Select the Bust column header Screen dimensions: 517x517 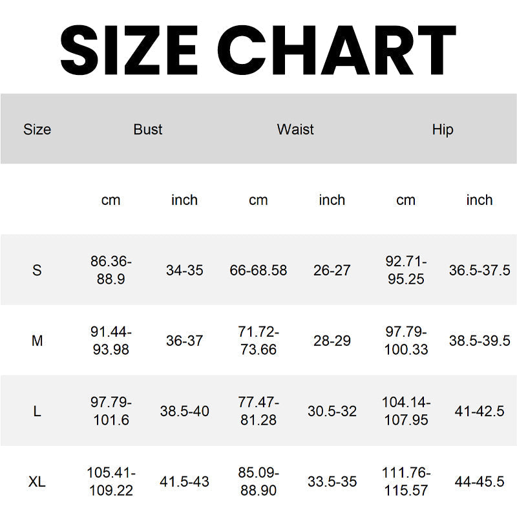pyautogui.click(x=148, y=129)
